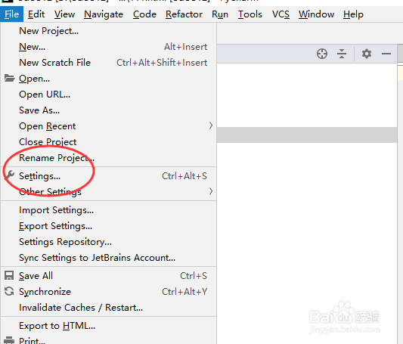Viewport: 403px width, 344px height.
Task: Click the Settings wrench icon
Action: pyautogui.click(x=10, y=175)
